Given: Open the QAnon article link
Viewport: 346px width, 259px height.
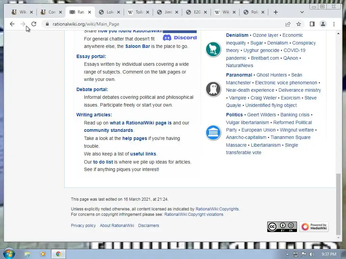Looking at the screenshot, I should coord(291,58).
